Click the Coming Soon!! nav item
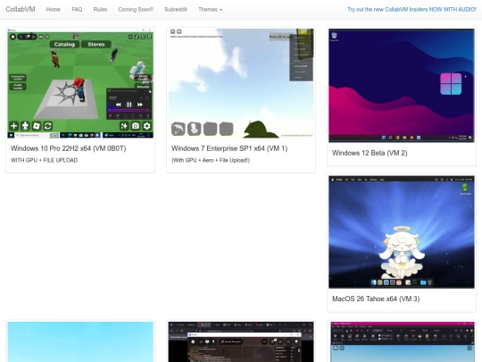This screenshot has width=482, height=362. click(136, 9)
